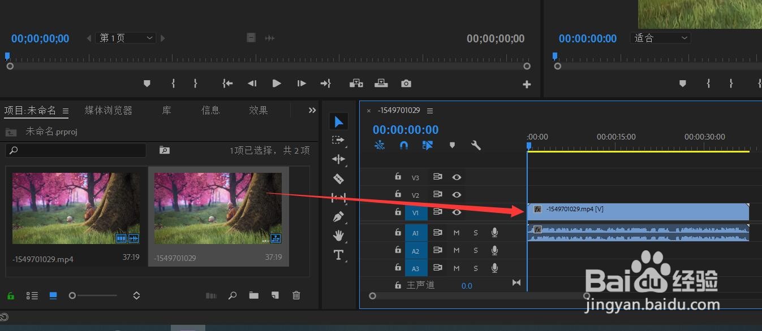
Task: Select the Track Select Forward tool
Action: 338,140
